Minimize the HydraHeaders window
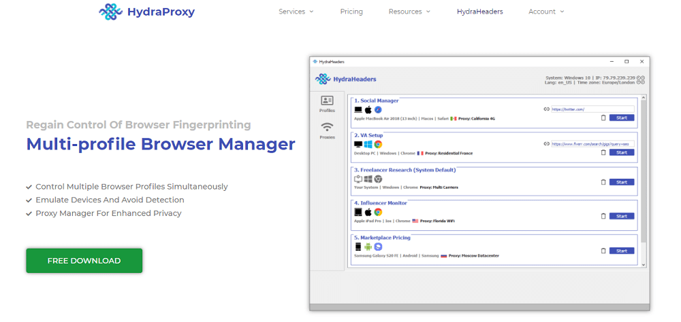Image resolution: width=681 pixels, height=322 pixels. tap(612, 62)
